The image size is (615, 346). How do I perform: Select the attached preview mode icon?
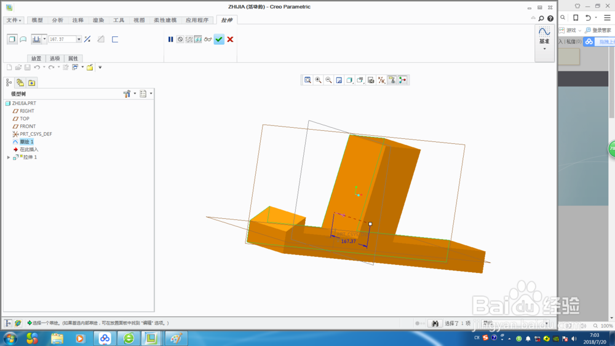click(198, 39)
